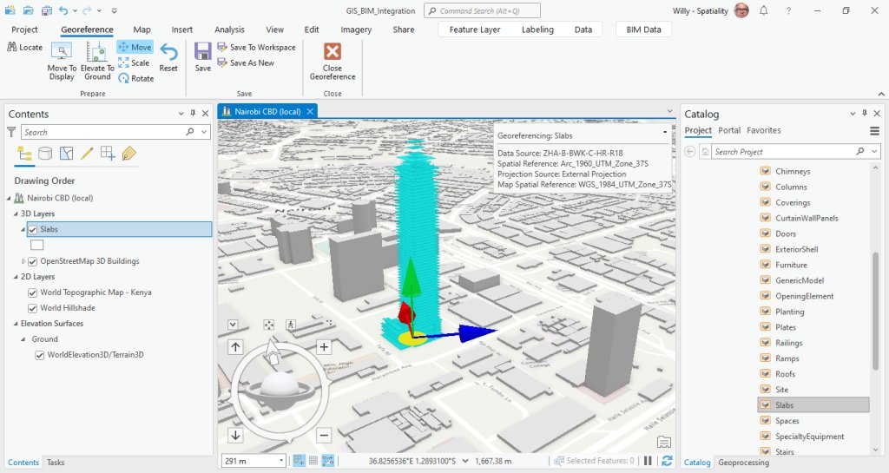Click Save To Workspace
The width and height of the screenshot is (889, 473).
point(256,47)
